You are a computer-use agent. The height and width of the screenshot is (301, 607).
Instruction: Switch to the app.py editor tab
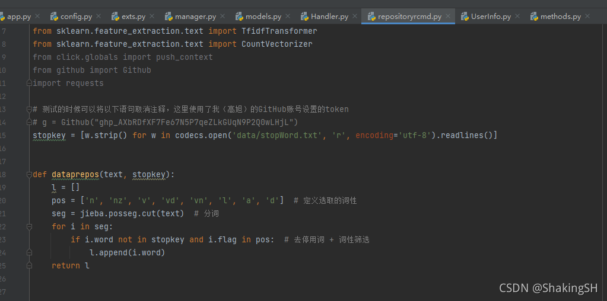tap(19, 17)
